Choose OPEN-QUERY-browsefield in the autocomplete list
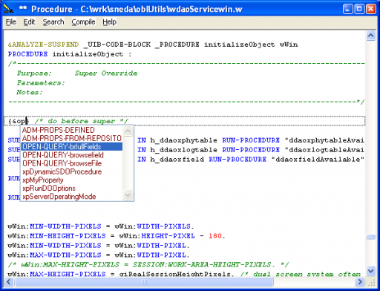The width and height of the screenshot is (380, 291). point(71,155)
